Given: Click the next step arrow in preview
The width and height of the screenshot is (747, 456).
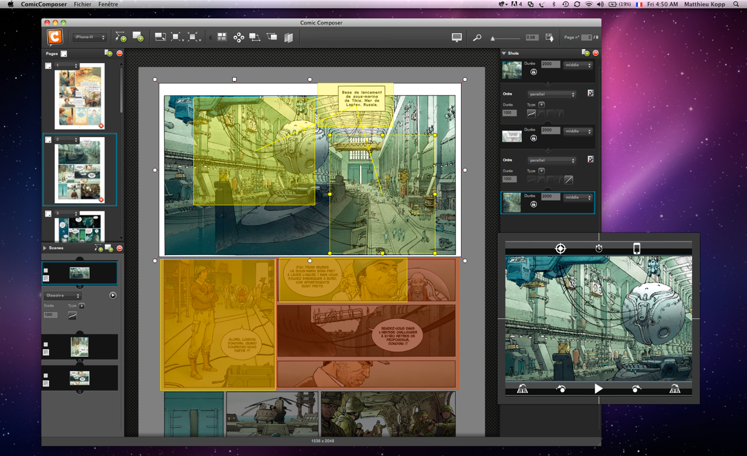Looking at the screenshot, I should pos(636,389).
